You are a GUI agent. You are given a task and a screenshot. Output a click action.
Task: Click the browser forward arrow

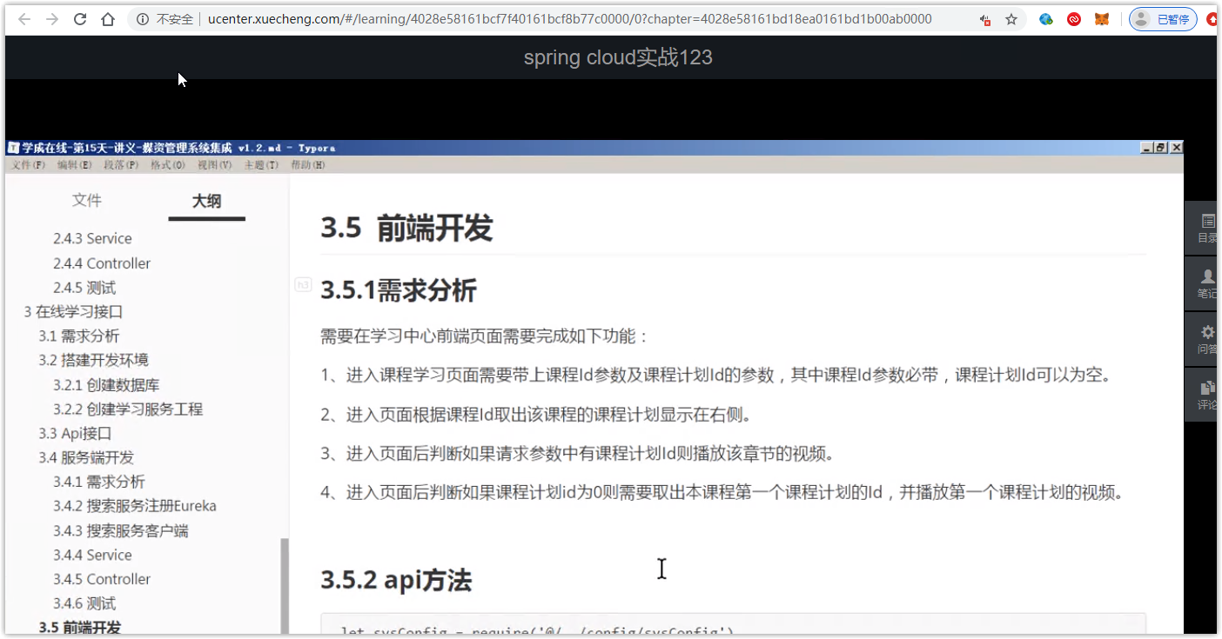(x=52, y=19)
